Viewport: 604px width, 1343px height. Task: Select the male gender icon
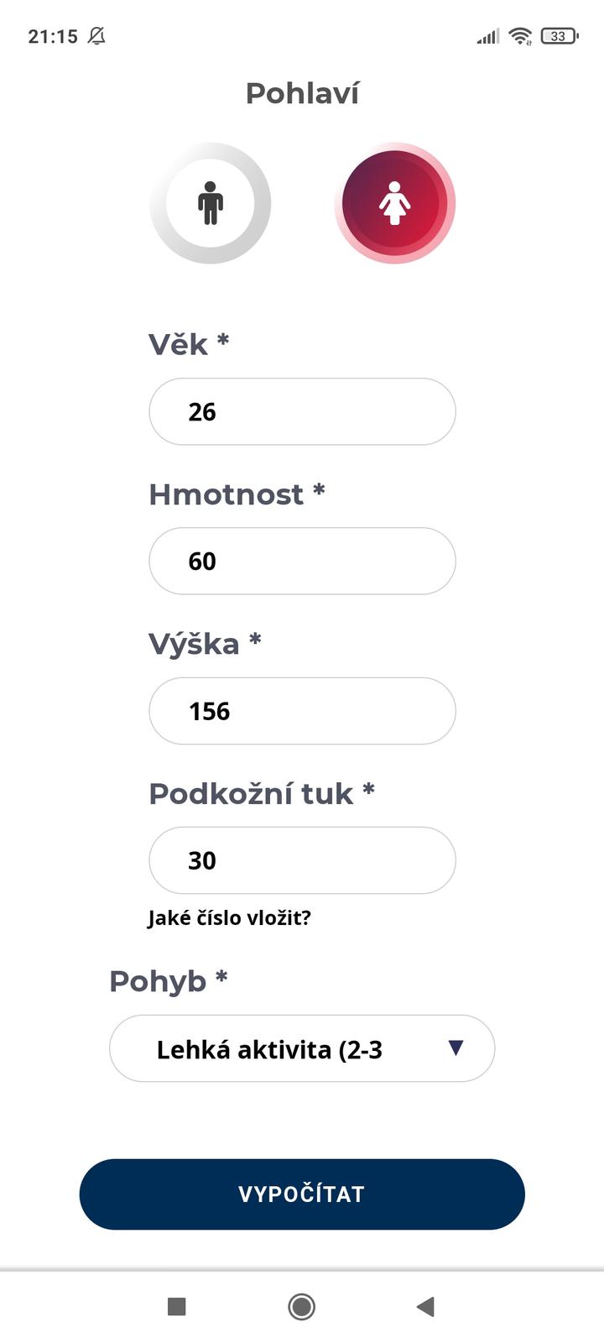211,203
